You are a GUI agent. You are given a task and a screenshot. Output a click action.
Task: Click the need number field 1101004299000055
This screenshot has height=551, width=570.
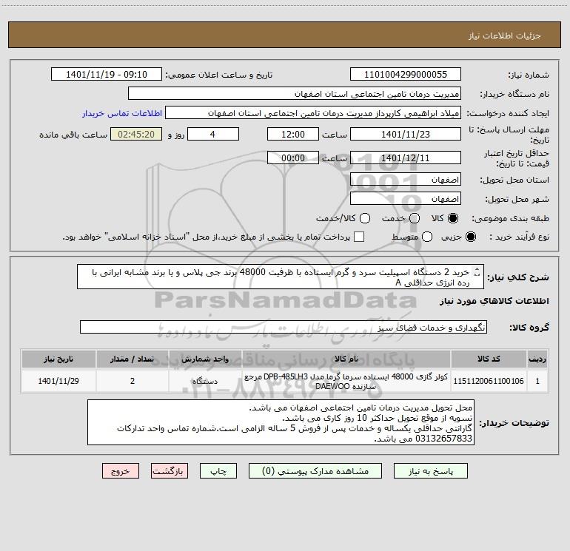point(406,75)
